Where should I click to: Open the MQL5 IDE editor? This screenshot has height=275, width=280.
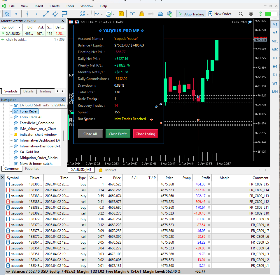tap(132, 14)
